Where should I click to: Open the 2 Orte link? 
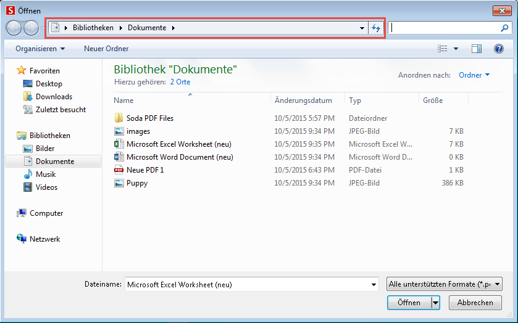tap(180, 82)
